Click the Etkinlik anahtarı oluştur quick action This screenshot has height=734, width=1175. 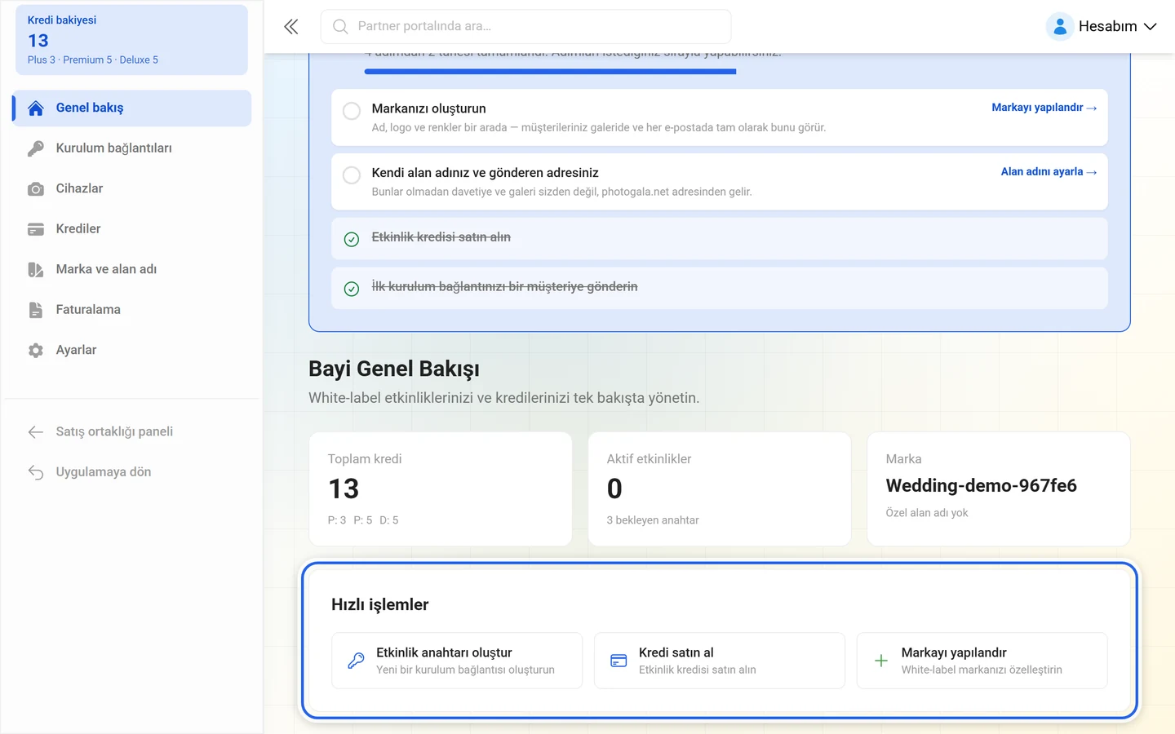[x=457, y=661]
